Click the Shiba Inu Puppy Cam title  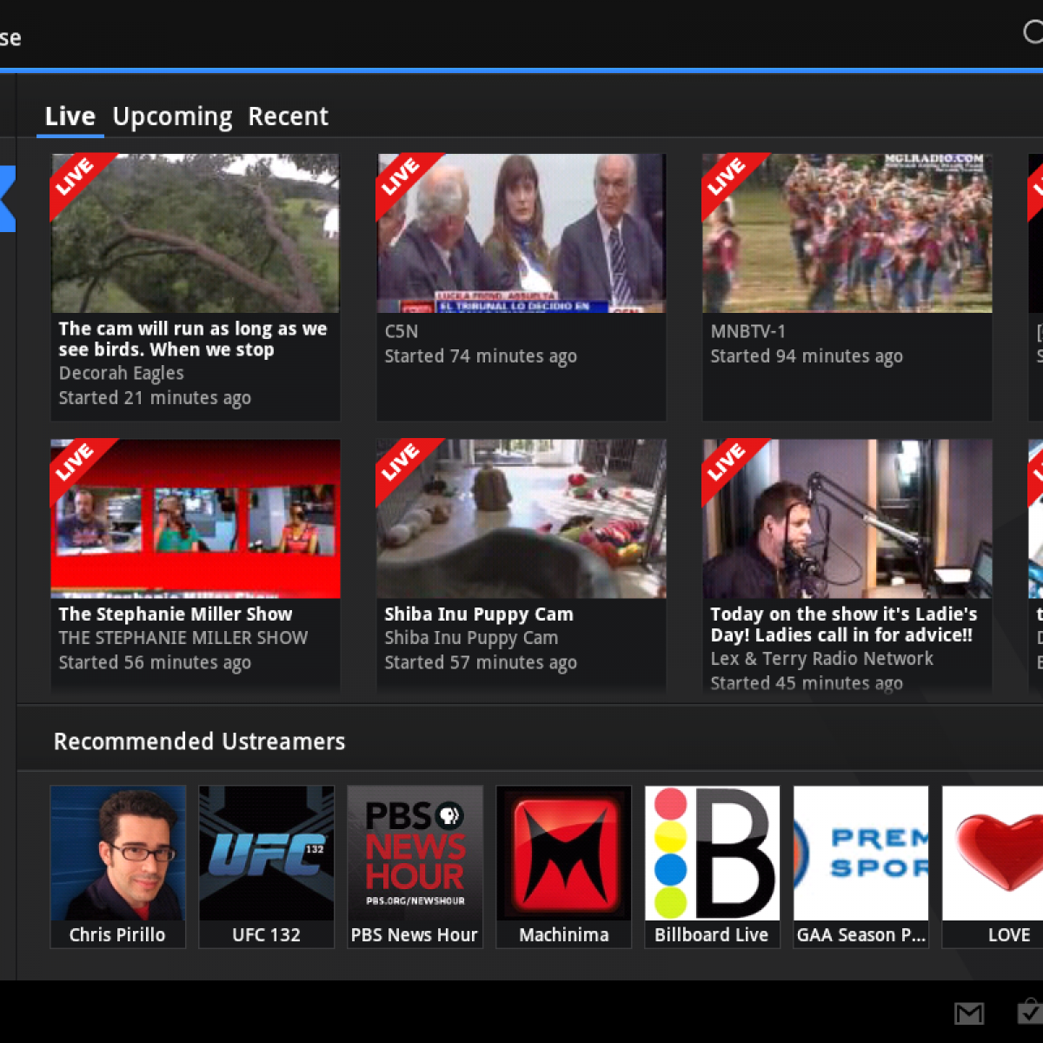(x=479, y=615)
